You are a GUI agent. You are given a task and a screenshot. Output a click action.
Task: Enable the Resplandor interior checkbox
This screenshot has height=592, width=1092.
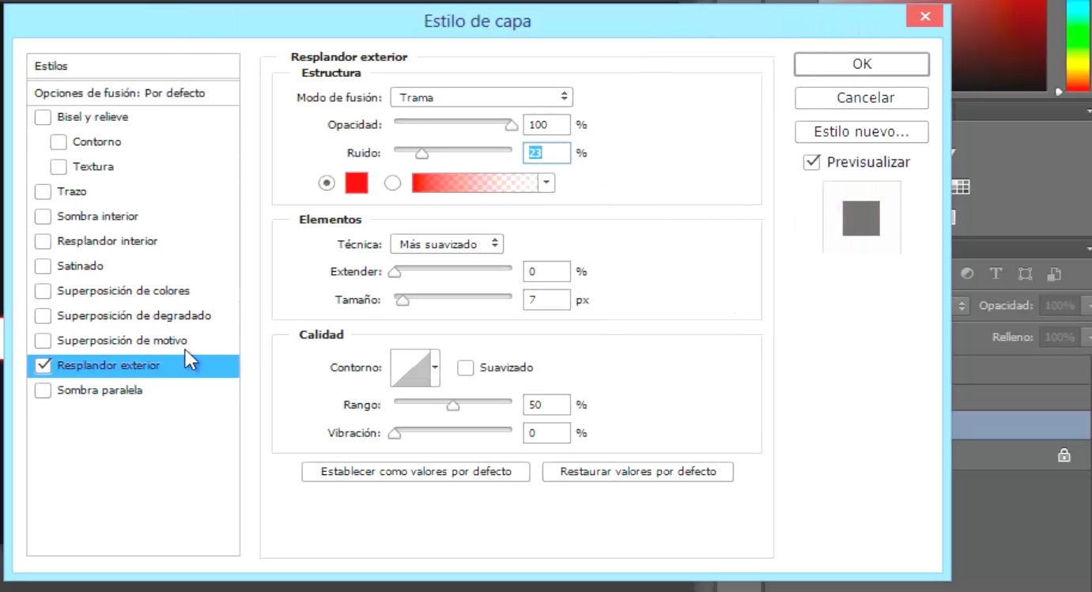(x=43, y=241)
